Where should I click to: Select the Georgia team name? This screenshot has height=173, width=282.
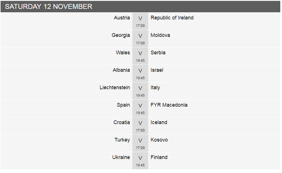pyautogui.click(x=121, y=35)
